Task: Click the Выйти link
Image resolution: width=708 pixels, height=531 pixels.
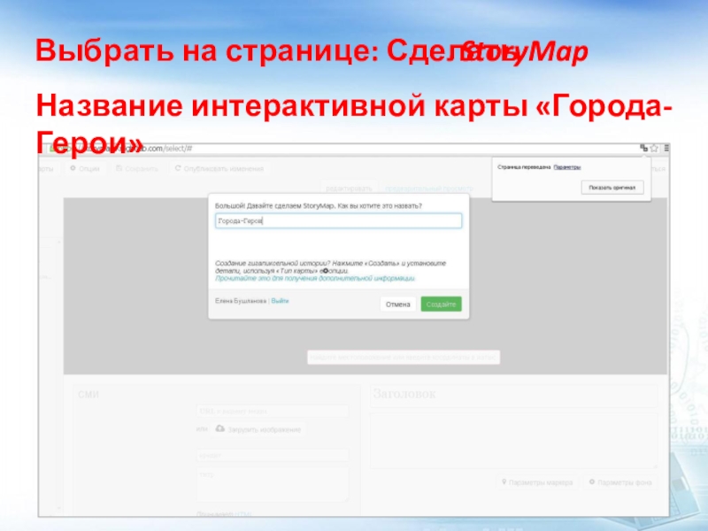Action: [280, 301]
